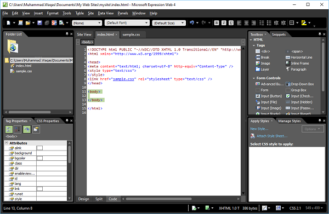Switch to the CSS Properties tab

(x=48, y=121)
